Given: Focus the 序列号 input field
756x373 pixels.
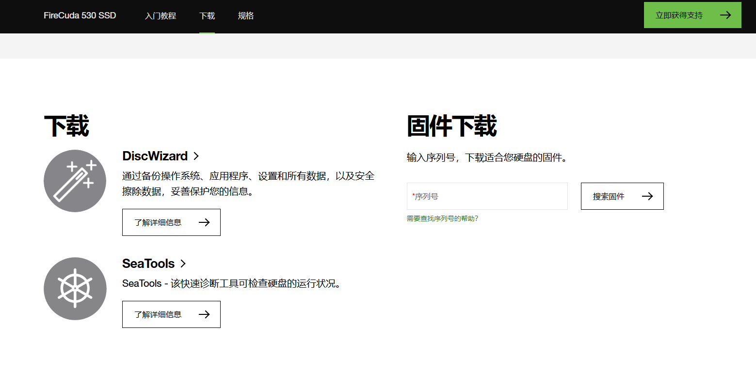Looking at the screenshot, I should 487,196.
